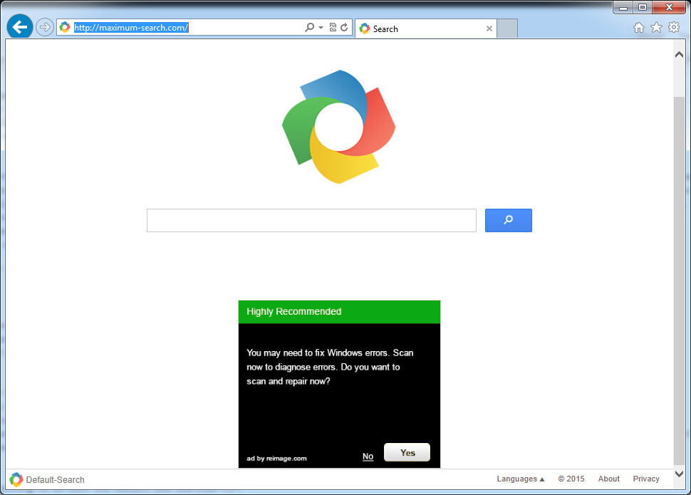The image size is (691, 495).
Task: Open the address bar autocomplete dropdown arrow
Action: [321, 28]
